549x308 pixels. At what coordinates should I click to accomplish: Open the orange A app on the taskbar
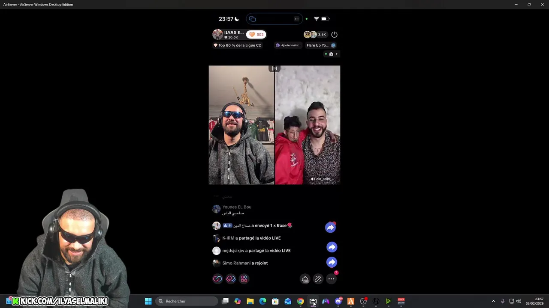[x=351, y=301]
